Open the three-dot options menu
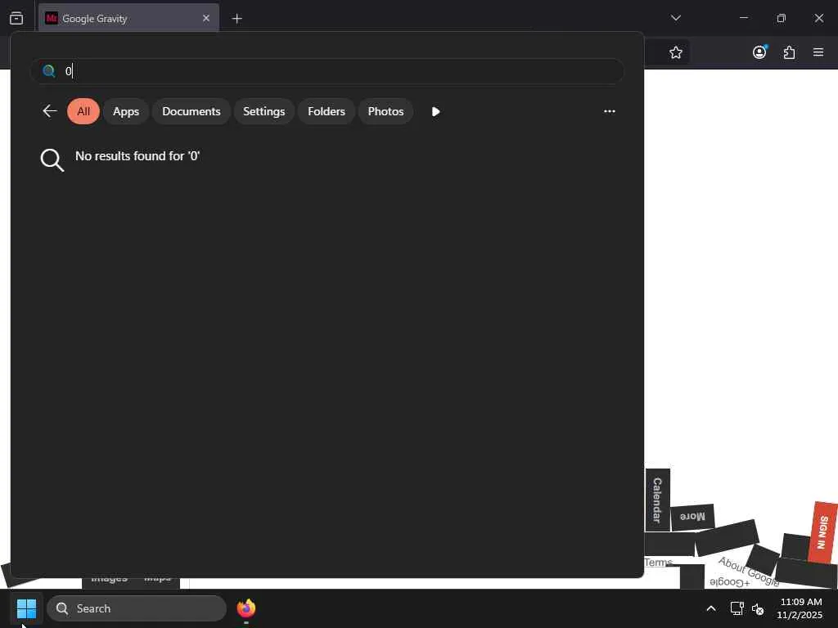Image resolution: width=838 pixels, height=628 pixels. (609, 111)
